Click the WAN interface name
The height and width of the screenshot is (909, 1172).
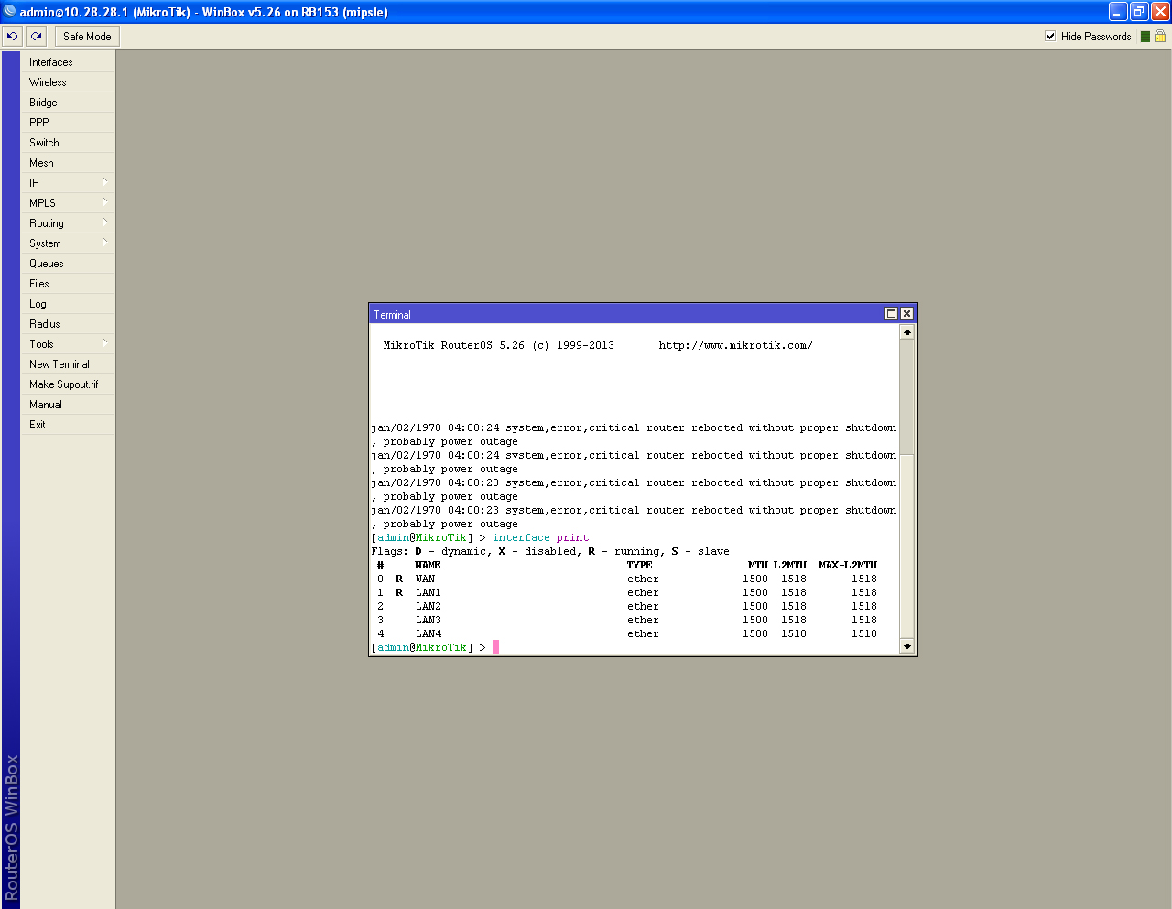point(425,579)
